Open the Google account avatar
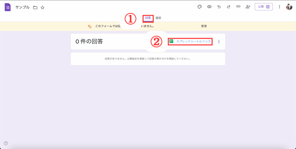The height and width of the screenshot is (149, 296). (x=289, y=7)
